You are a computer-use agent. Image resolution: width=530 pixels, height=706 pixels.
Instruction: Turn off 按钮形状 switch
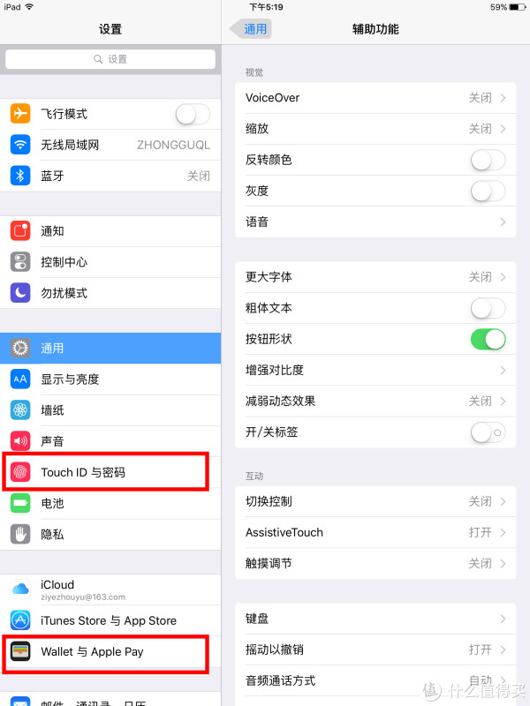[x=488, y=339]
